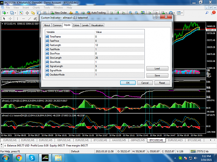
Task: Select the FastLength value 12 cell
Action: 119,45
